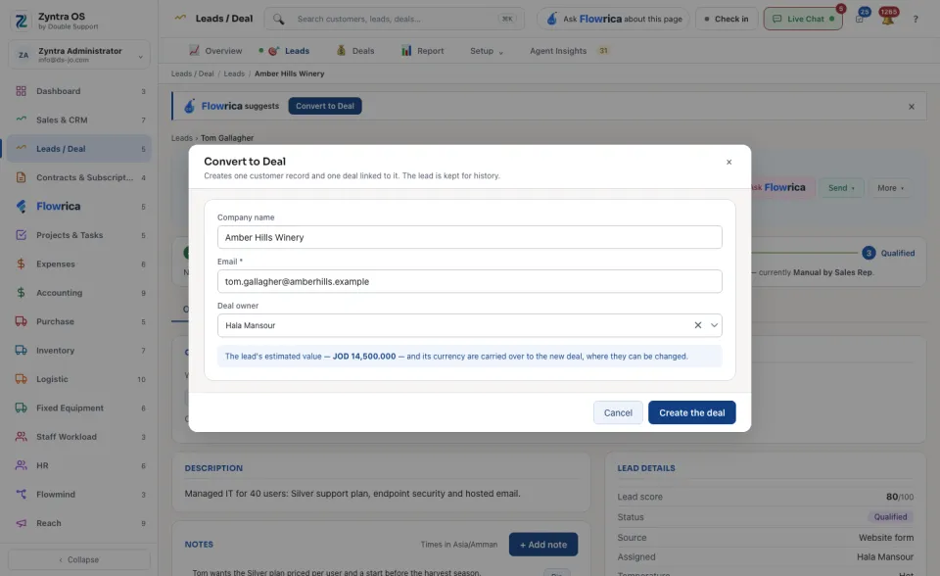The image size is (940, 576).
Task: Clear the Deal owner selection
Action: (698, 325)
